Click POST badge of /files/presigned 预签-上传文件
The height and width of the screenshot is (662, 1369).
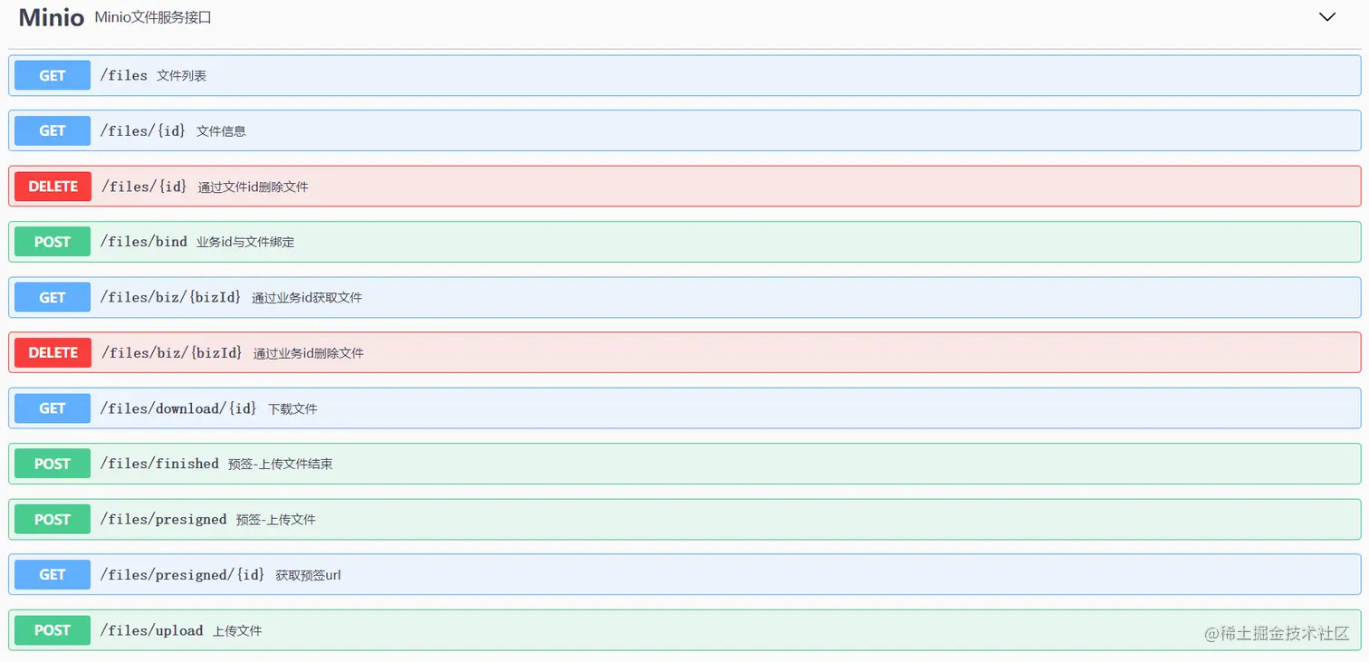53,519
